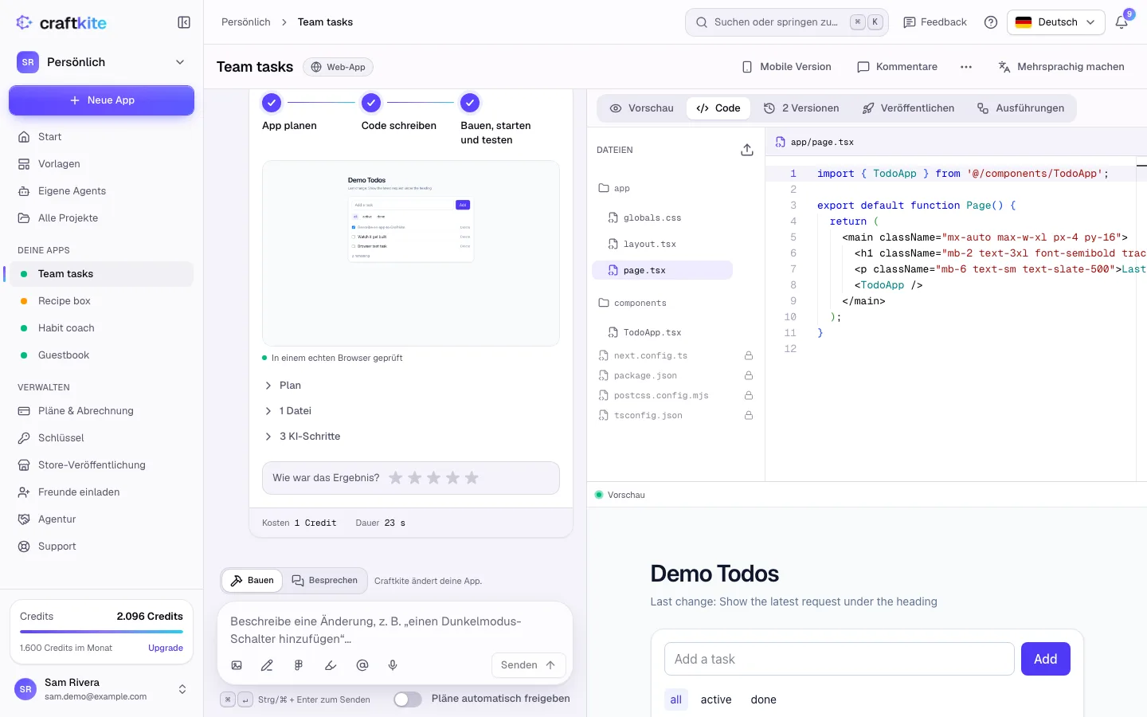This screenshot has height=717, width=1147.
Task: Rate the result with the fifth star
Action: point(472,478)
